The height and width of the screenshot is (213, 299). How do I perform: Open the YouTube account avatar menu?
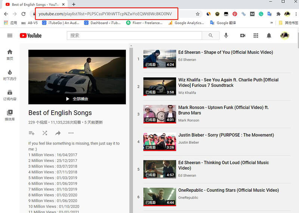(x=284, y=35)
